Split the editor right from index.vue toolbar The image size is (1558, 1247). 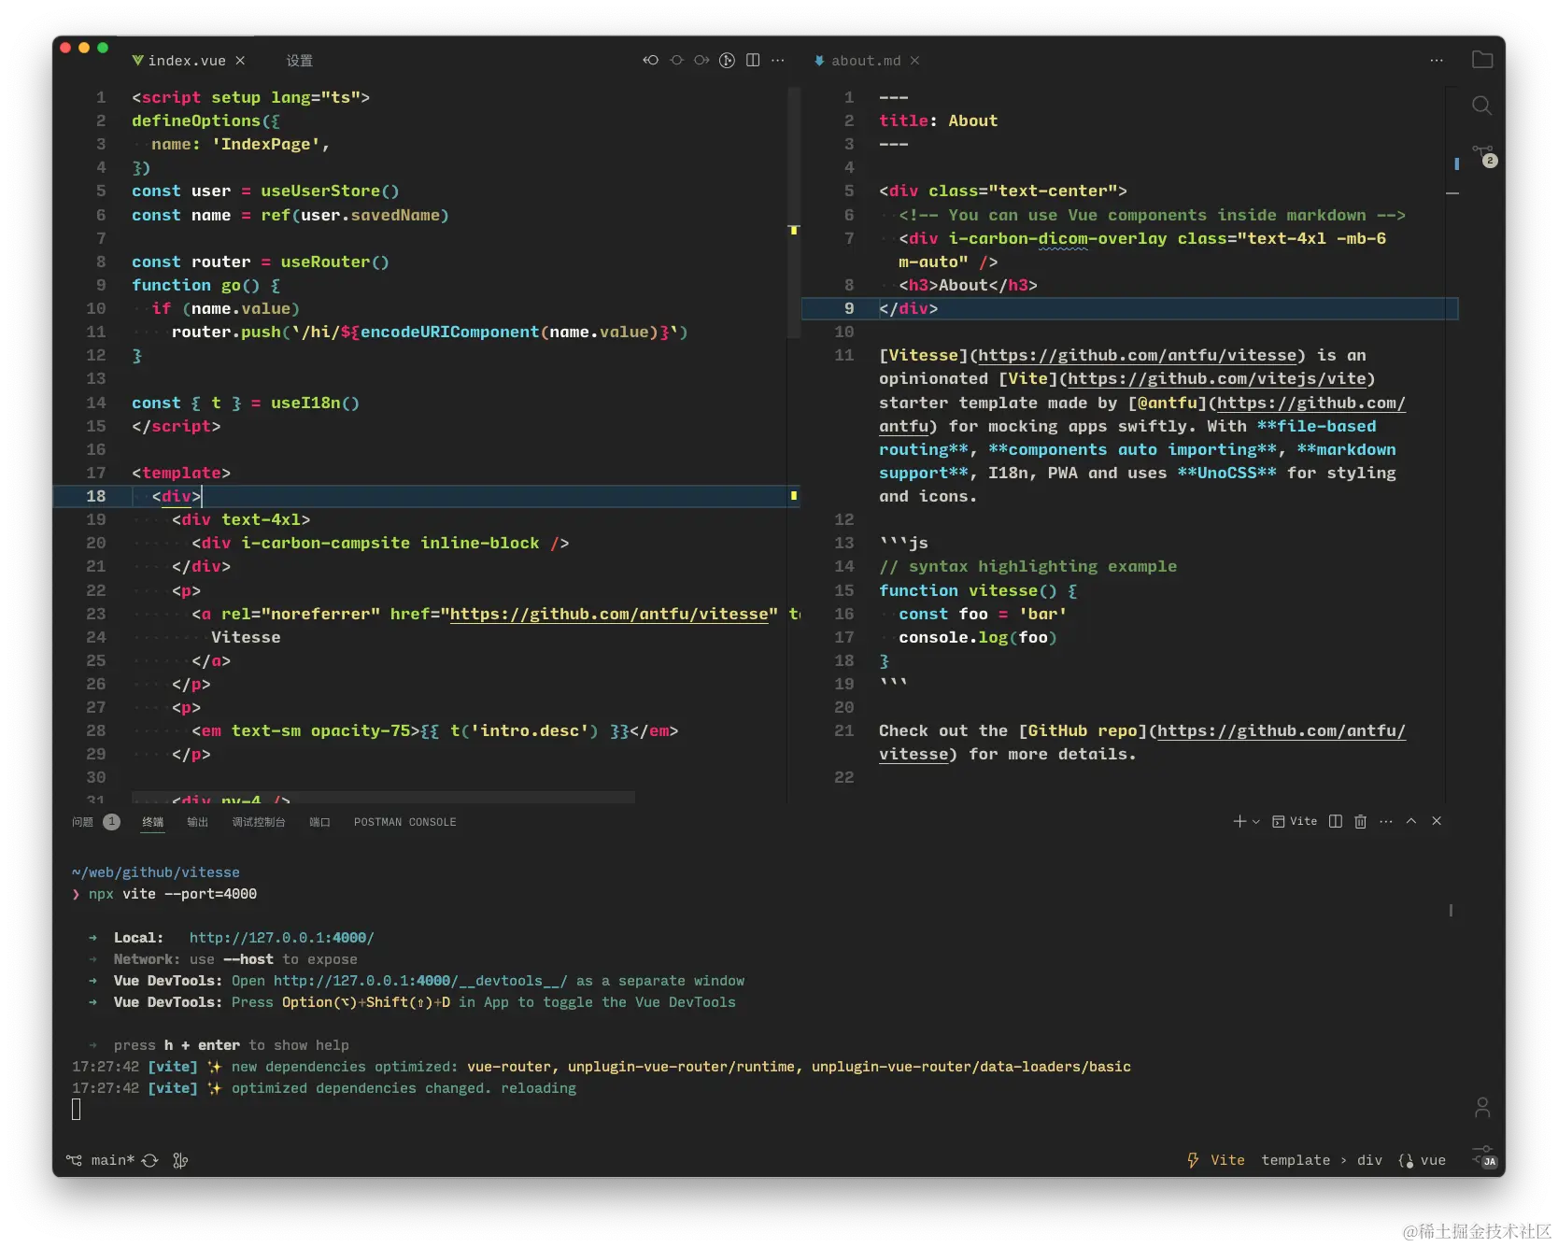point(753,60)
